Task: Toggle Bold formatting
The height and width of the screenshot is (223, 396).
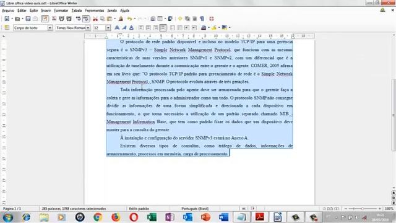Action: 117,27
